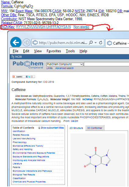The width and height of the screenshot is (129, 187).
Task: Click the InChIKey: label link above browser
Action: pyautogui.click(x=8, y=27)
